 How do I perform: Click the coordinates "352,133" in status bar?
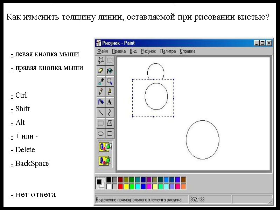(x=197, y=199)
